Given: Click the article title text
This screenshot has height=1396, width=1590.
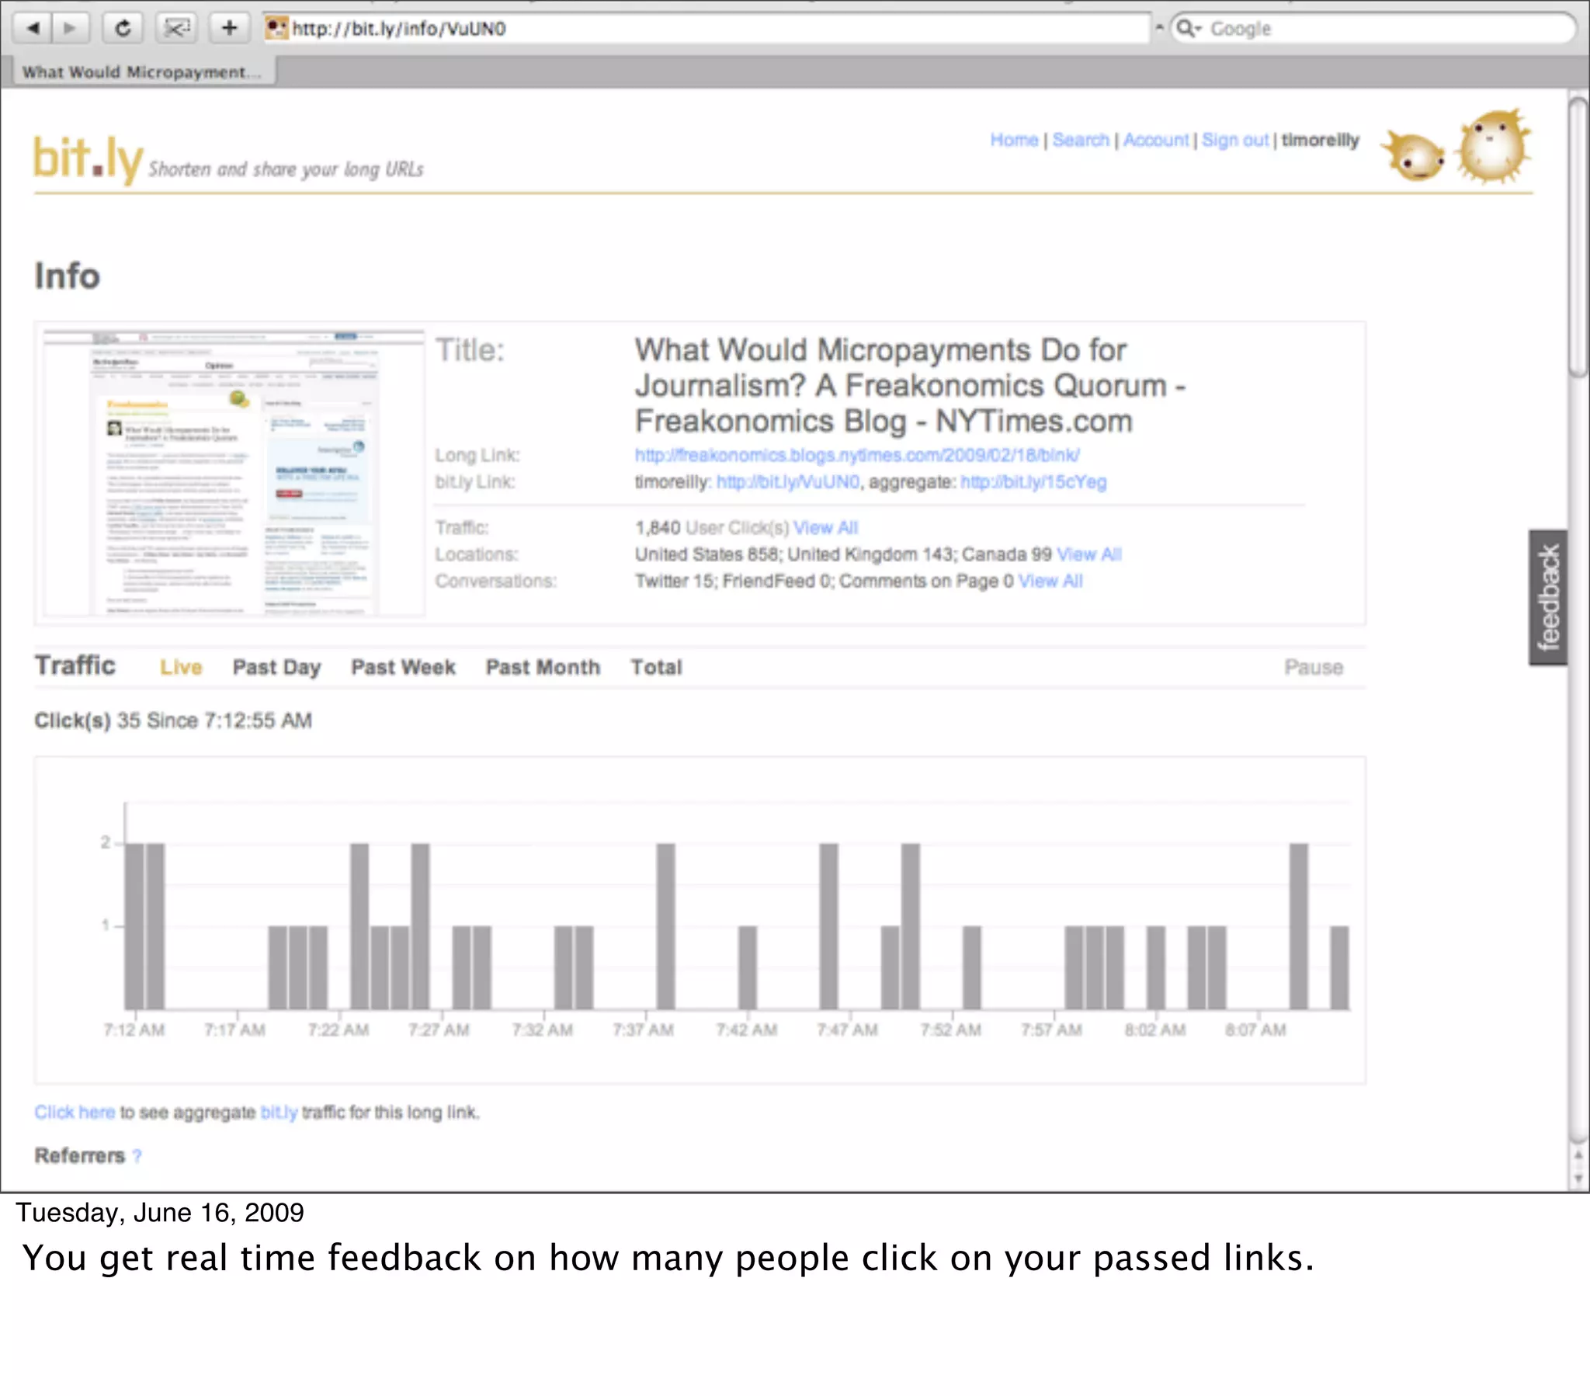Looking at the screenshot, I should 910,386.
